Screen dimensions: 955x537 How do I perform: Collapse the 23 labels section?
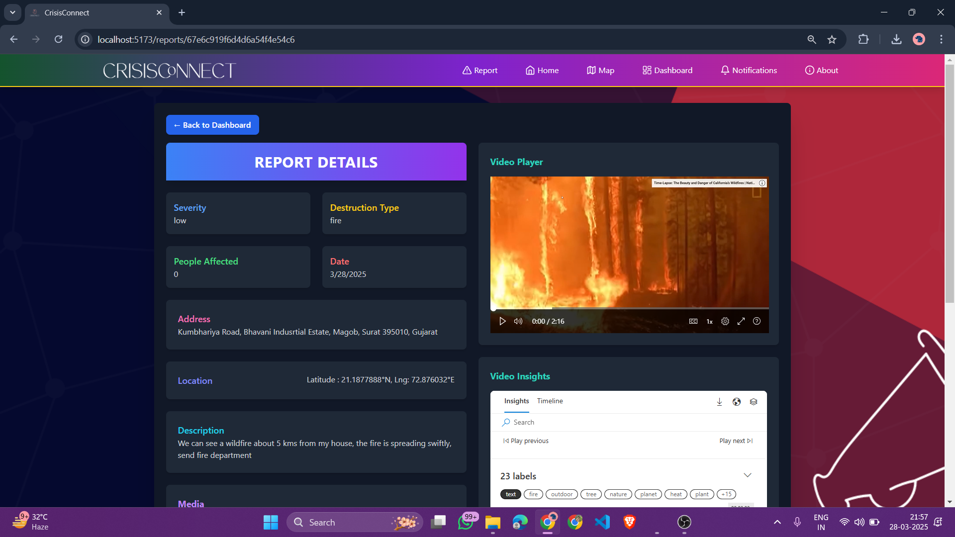click(x=747, y=475)
